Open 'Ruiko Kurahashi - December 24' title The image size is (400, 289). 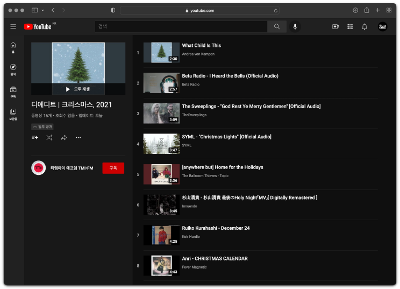[216, 228]
